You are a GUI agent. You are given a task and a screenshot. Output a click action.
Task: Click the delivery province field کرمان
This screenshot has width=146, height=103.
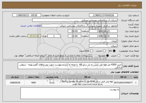[x=103, y=41]
